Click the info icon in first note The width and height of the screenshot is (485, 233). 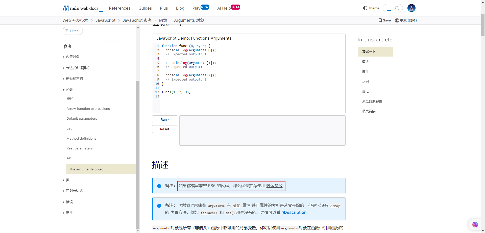pos(159,186)
